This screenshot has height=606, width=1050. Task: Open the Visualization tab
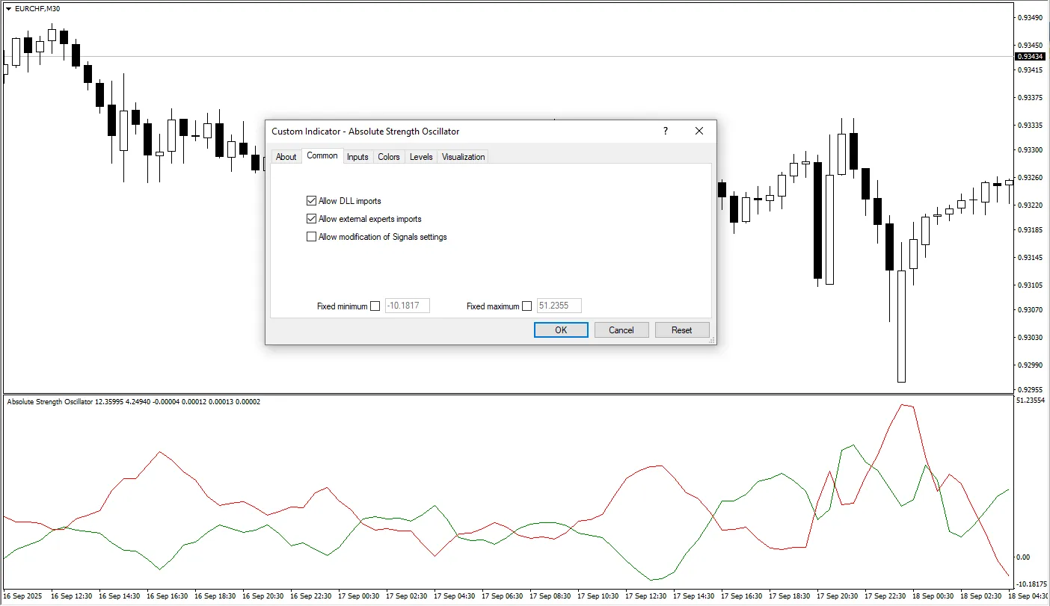point(463,156)
